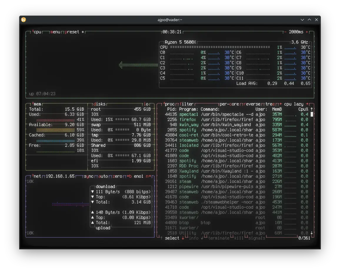Click the total CPU usage meter bar
The width and height of the screenshot is (340, 272).
click(220, 47)
